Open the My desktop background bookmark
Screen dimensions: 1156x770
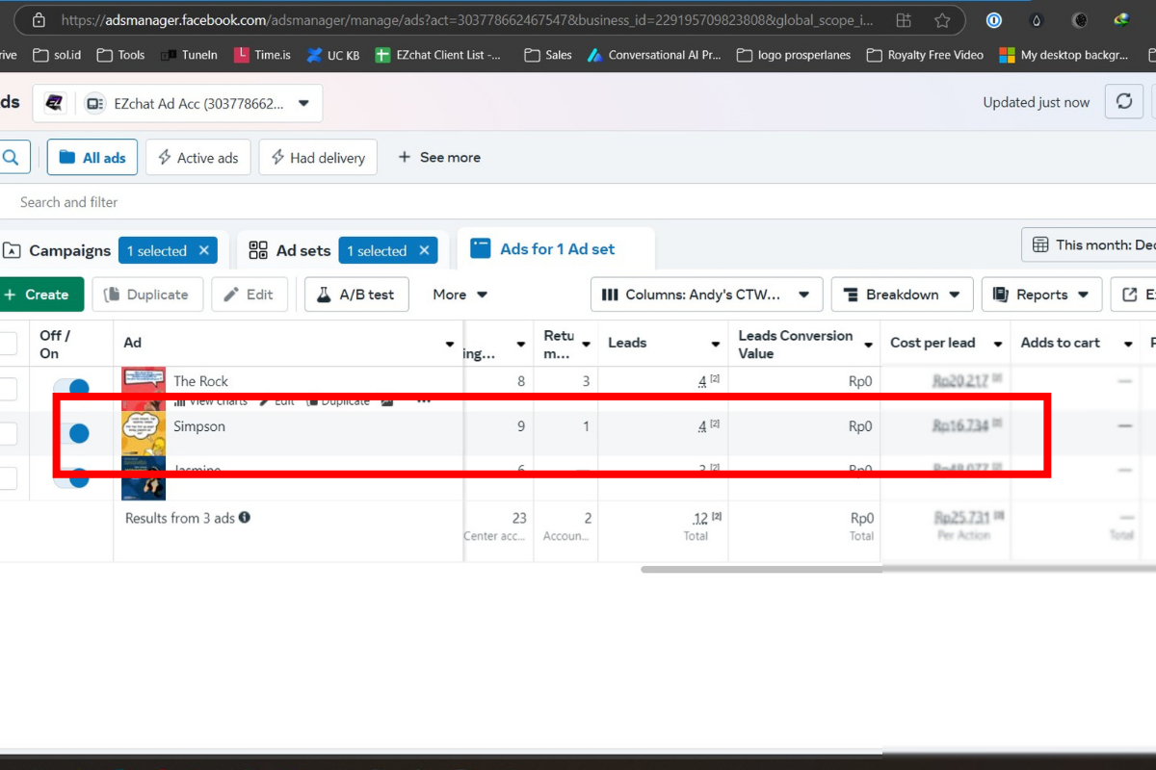pos(1064,55)
